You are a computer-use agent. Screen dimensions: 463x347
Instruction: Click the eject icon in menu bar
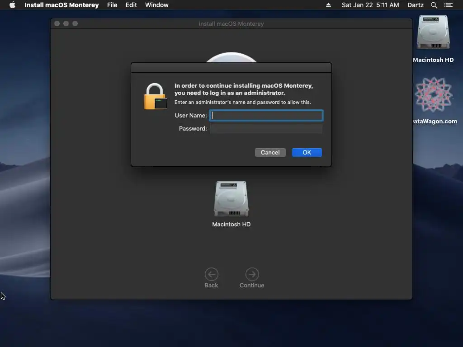click(328, 5)
